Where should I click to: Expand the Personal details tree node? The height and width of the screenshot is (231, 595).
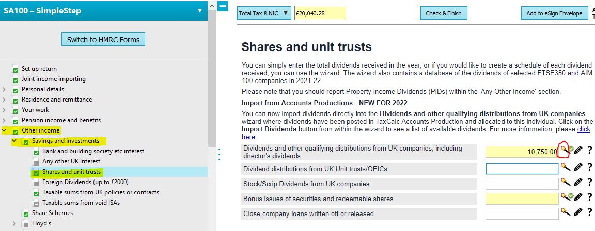click(4, 90)
